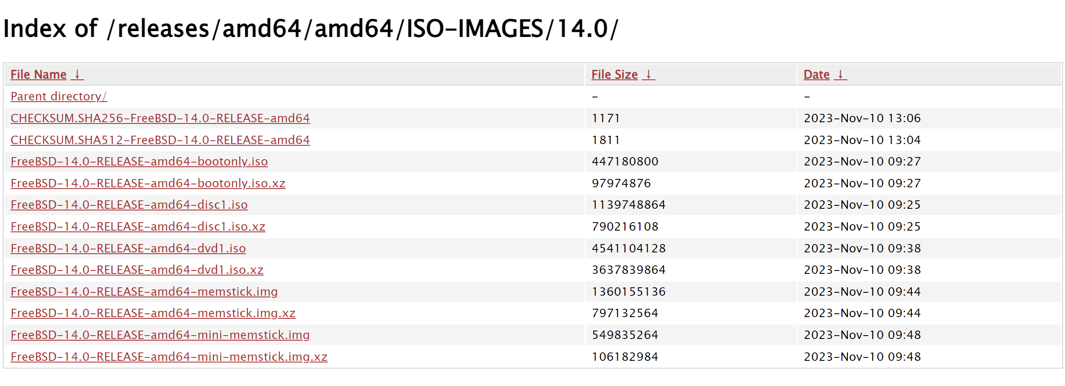Sort listing by File Size header
The height and width of the screenshot is (386, 1065).
click(x=614, y=74)
